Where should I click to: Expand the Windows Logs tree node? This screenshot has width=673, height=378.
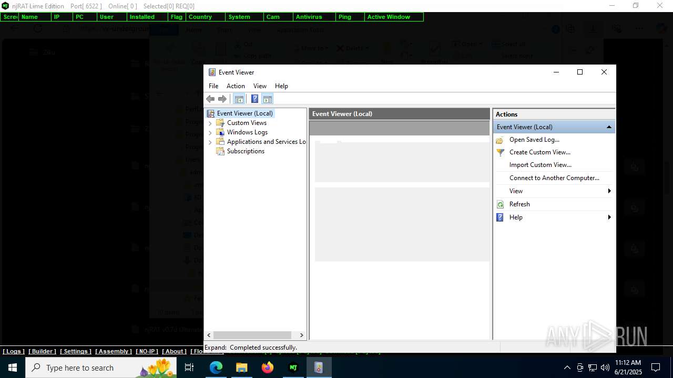pyautogui.click(x=210, y=132)
